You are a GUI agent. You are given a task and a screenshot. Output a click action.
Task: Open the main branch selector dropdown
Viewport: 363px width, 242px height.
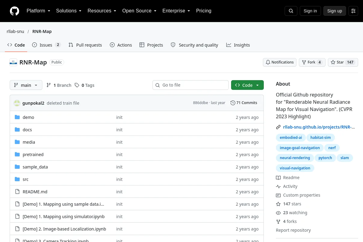click(26, 85)
